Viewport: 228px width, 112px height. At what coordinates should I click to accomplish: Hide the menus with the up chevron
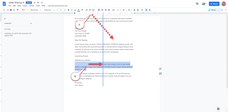tap(226, 10)
